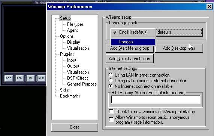Open General Purpose plug-ins page

click(82, 84)
